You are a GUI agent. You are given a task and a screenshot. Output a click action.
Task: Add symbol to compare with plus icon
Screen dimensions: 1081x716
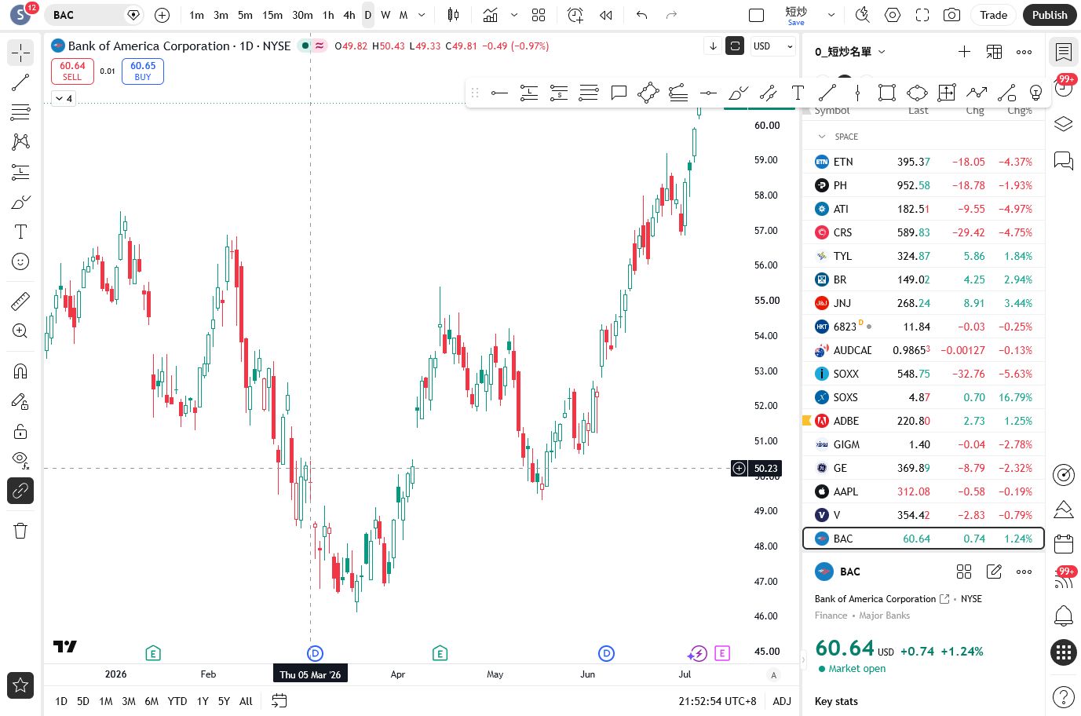tap(162, 15)
